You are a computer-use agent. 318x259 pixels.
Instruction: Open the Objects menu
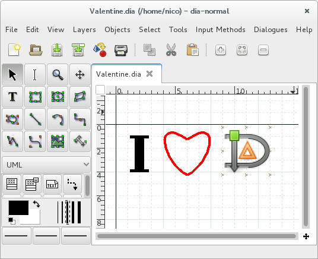pos(117,30)
